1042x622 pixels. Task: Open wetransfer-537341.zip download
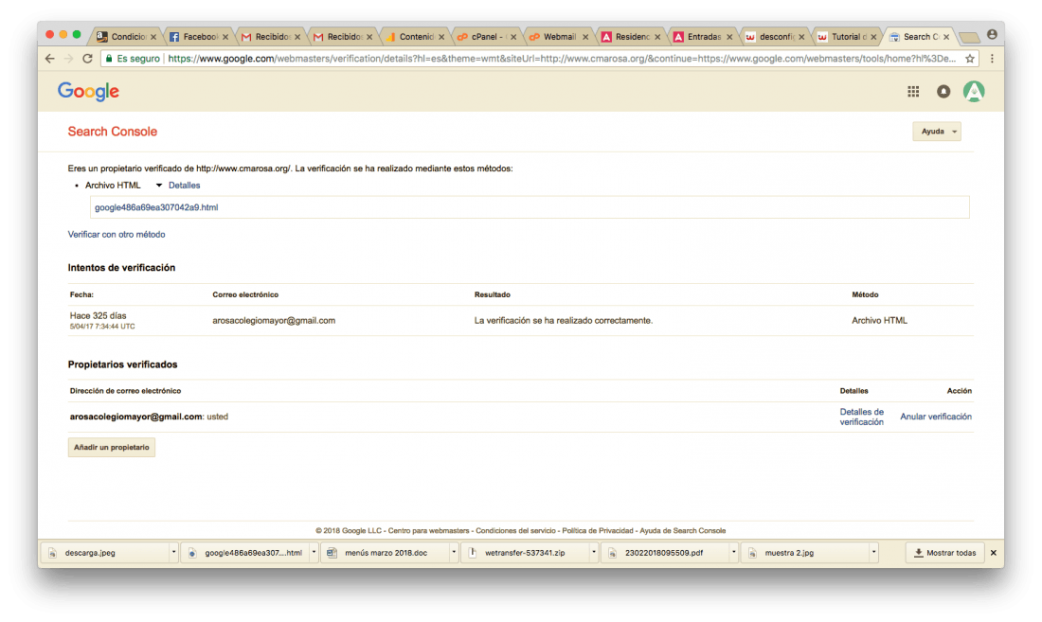[525, 552]
